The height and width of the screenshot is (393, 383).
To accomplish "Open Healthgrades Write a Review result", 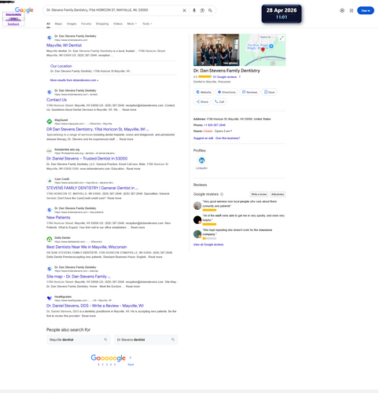I will [x=95, y=306].
